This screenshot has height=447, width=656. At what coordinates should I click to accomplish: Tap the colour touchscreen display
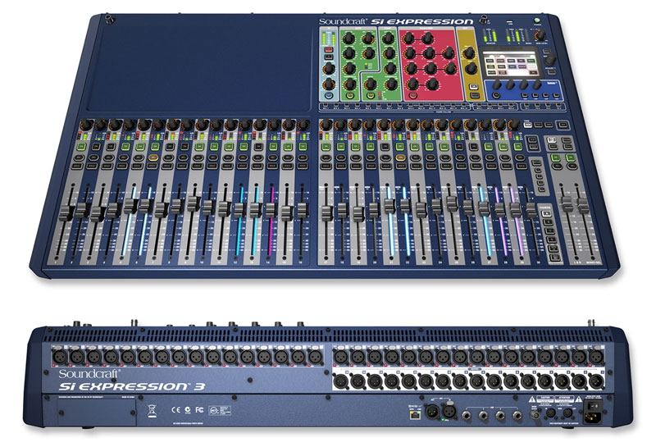[511, 63]
